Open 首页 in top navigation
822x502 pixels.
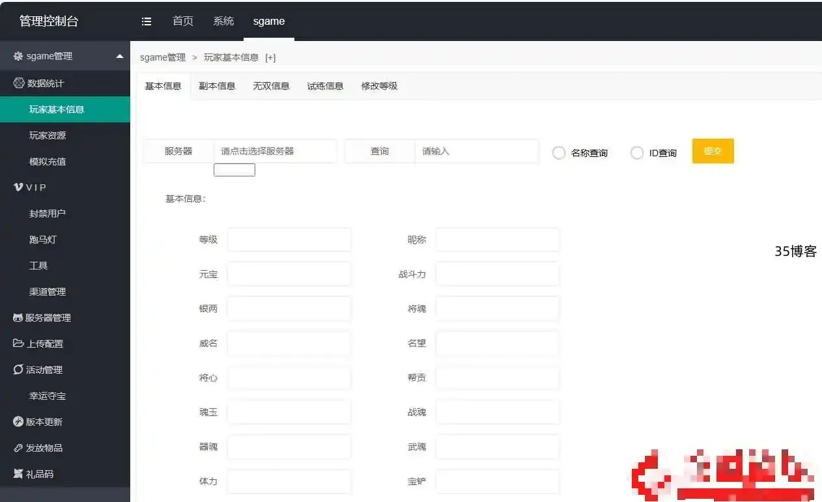[x=183, y=21]
